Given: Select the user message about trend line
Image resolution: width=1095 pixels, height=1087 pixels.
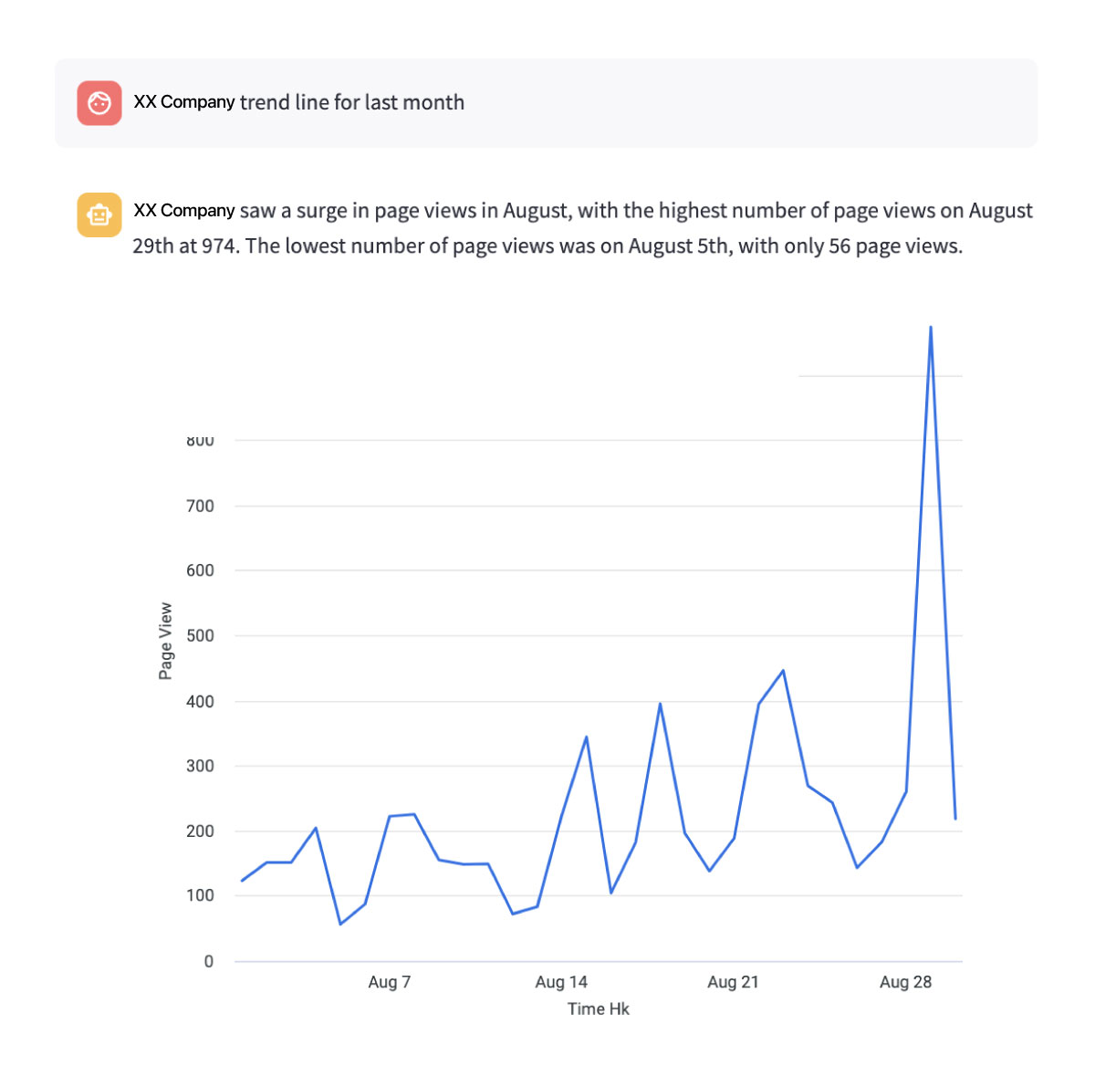Looking at the screenshot, I should 299,102.
